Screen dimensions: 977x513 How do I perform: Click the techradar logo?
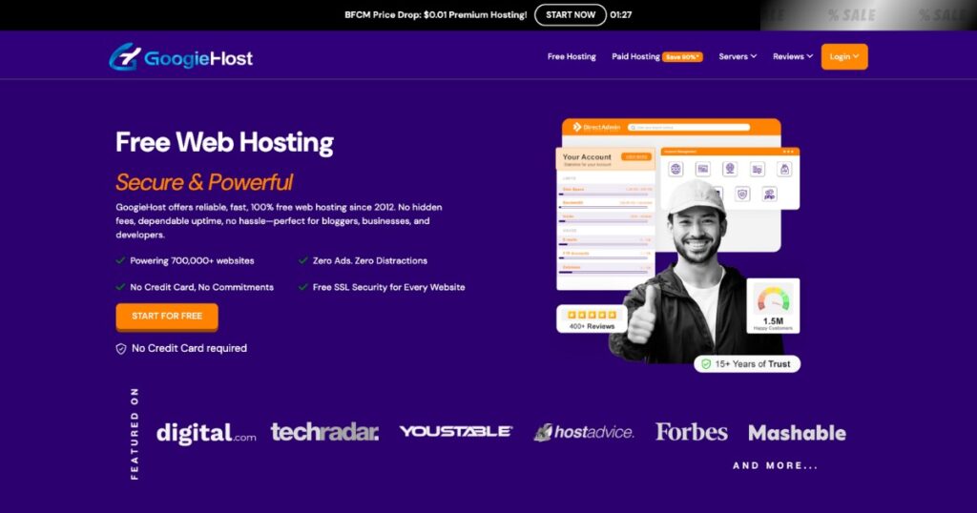324,431
